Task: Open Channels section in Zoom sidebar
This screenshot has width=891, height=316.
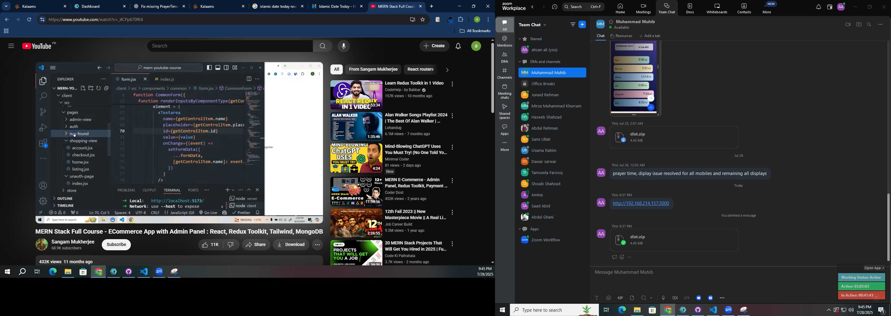Action: pos(505,73)
